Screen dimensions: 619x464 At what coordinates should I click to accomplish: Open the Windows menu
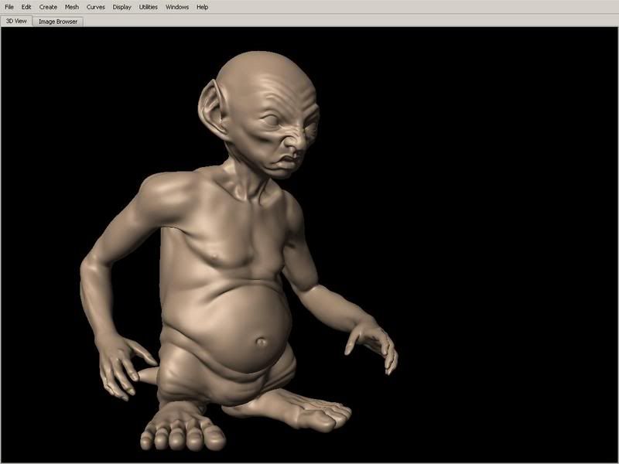(x=177, y=7)
